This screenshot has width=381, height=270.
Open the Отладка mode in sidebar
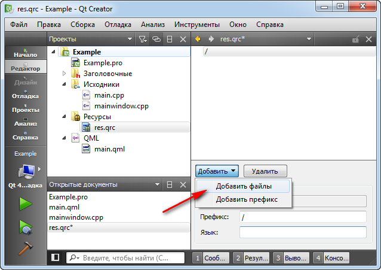25,95
